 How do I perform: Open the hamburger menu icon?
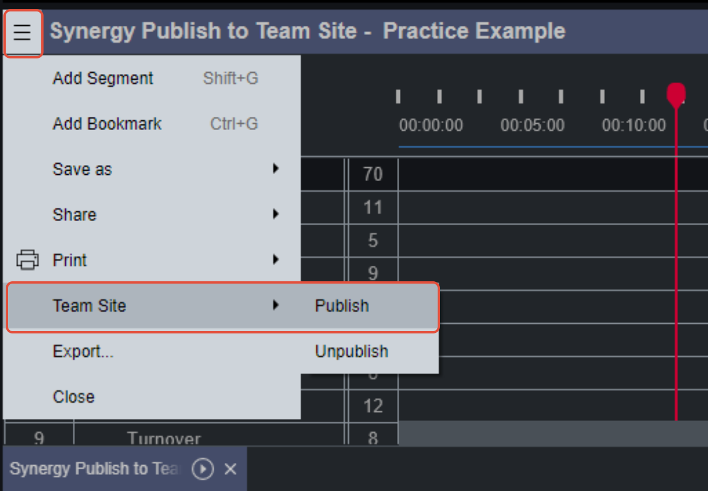click(22, 33)
